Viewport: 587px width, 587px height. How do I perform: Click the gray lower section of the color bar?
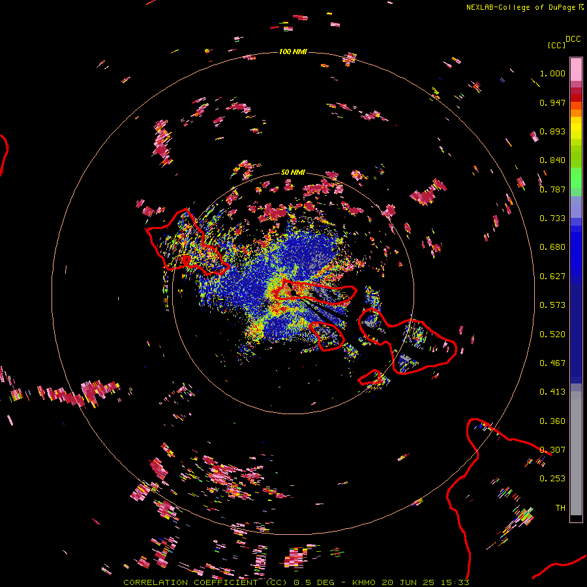tap(576, 453)
